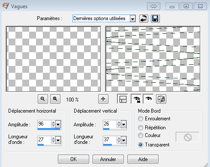
Task: Toggle the auto proof eye-with-lock button
Action: pyautogui.click(x=136, y=99)
